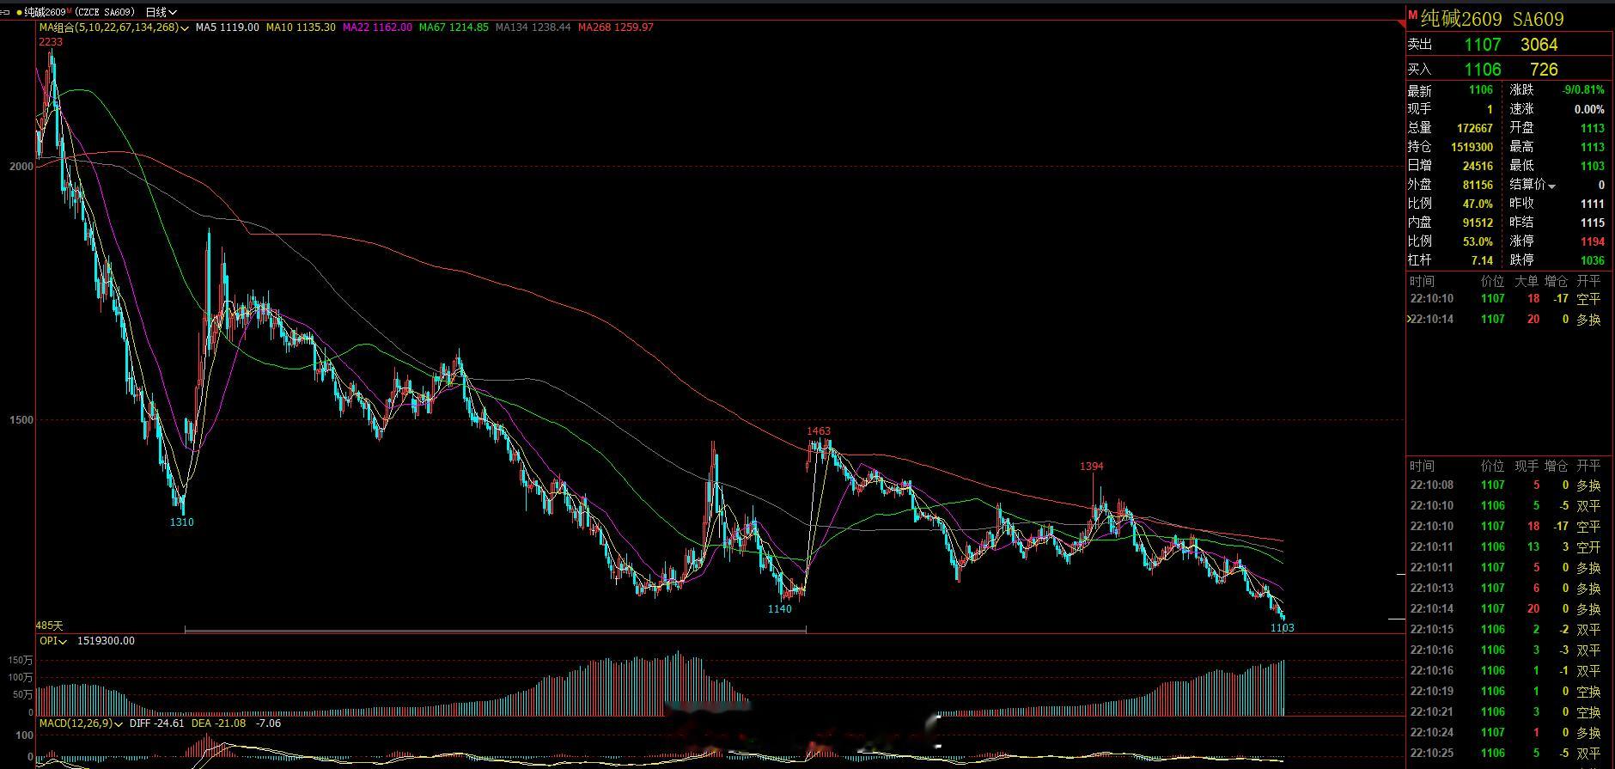The height and width of the screenshot is (769, 1615).
Task: Click the 买入 bid price 1106
Action: 1483,70
